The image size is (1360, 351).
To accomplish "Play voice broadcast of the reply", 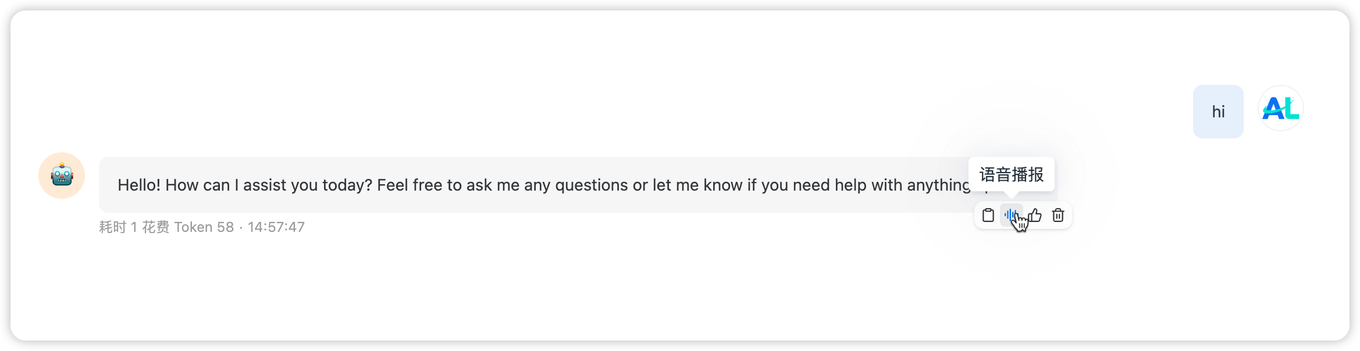I will click(x=1011, y=216).
